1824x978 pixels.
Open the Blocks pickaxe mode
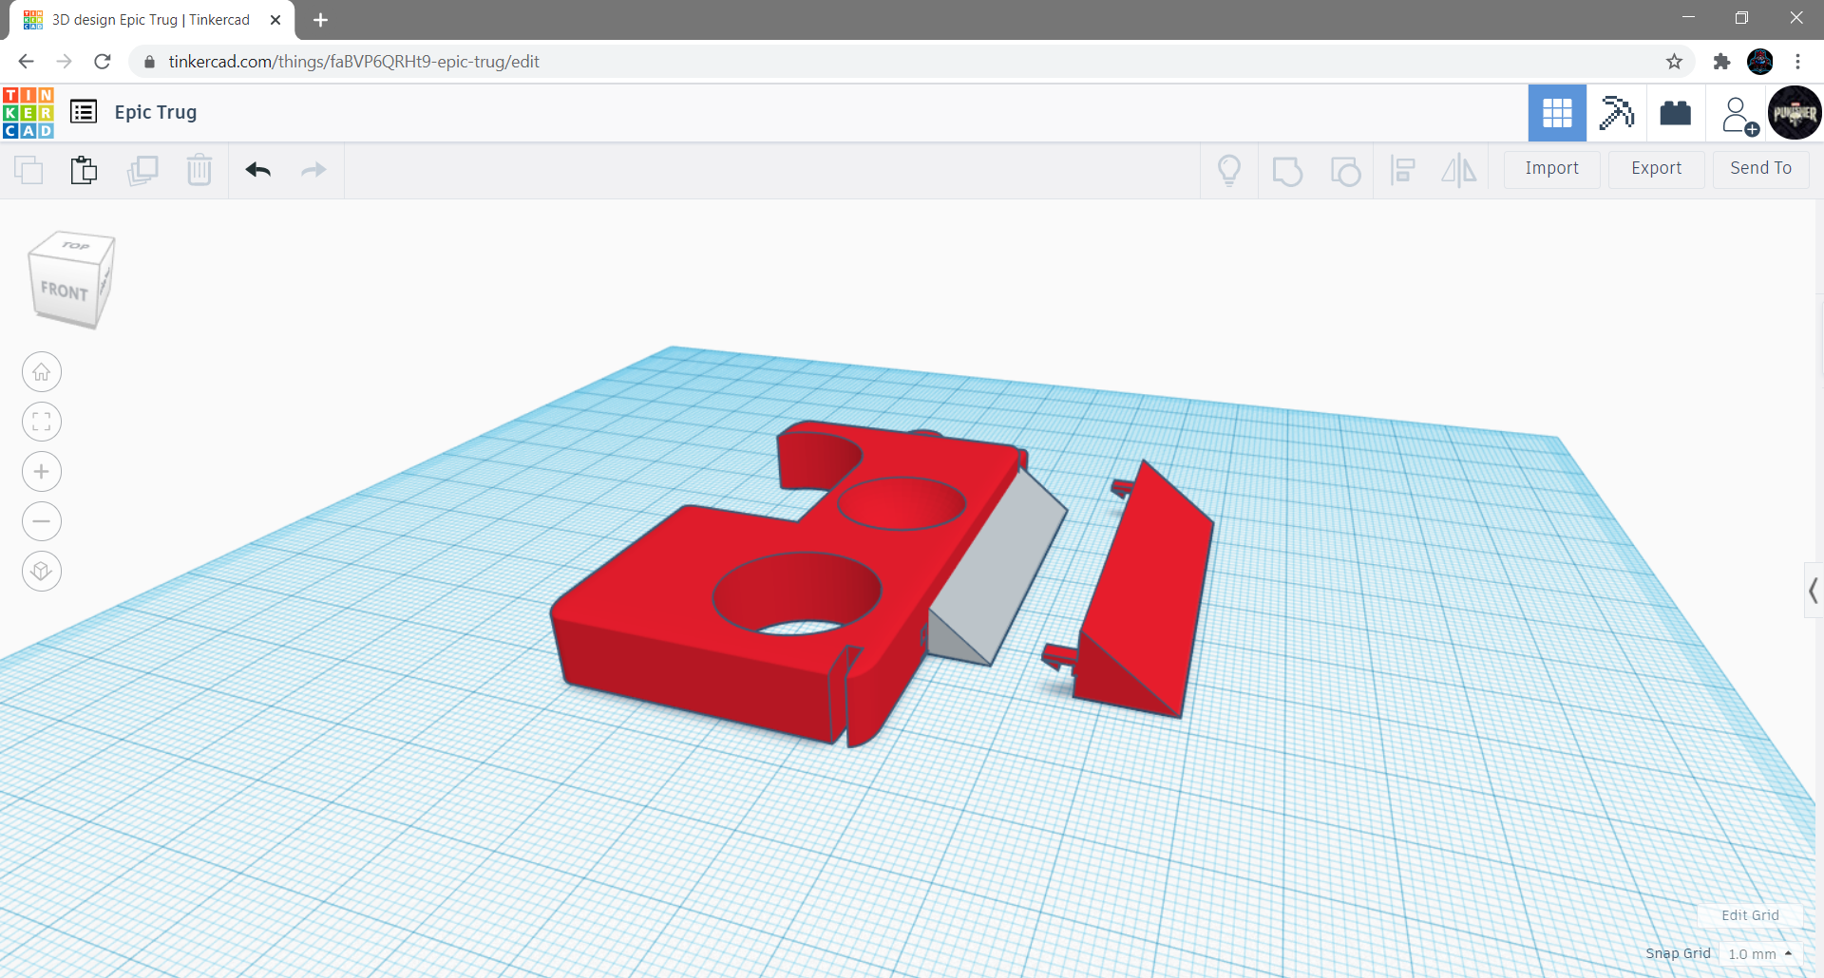[x=1616, y=113]
